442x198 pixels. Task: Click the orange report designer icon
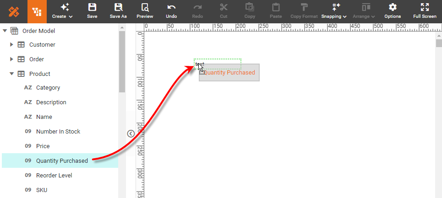click(37, 11)
